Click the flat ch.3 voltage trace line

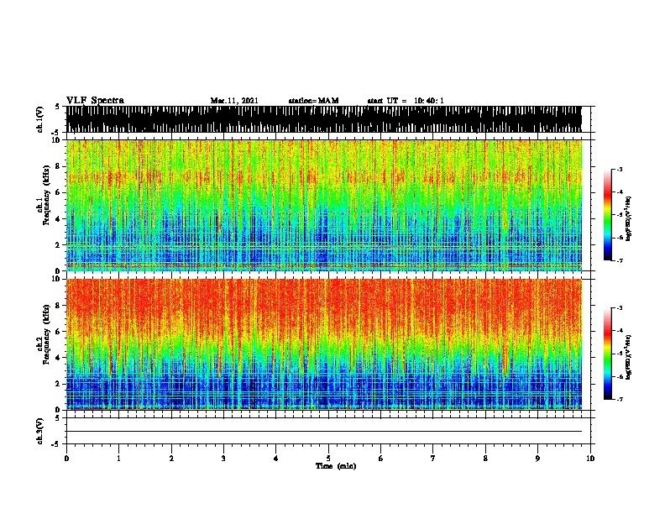[324, 432]
